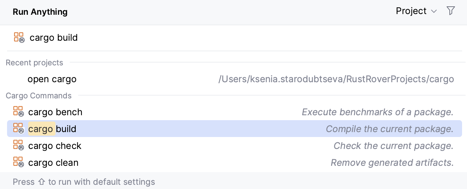
Task: Click the icon beside cargo bench
Action: [x=18, y=112]
